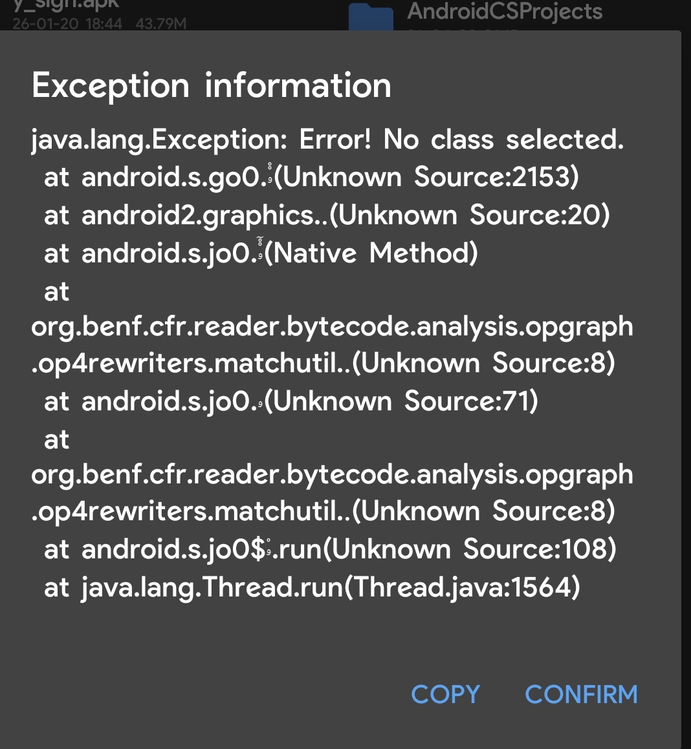
Task: Tap the android2.graphics stack trace line
Action: tap(327, 215)
